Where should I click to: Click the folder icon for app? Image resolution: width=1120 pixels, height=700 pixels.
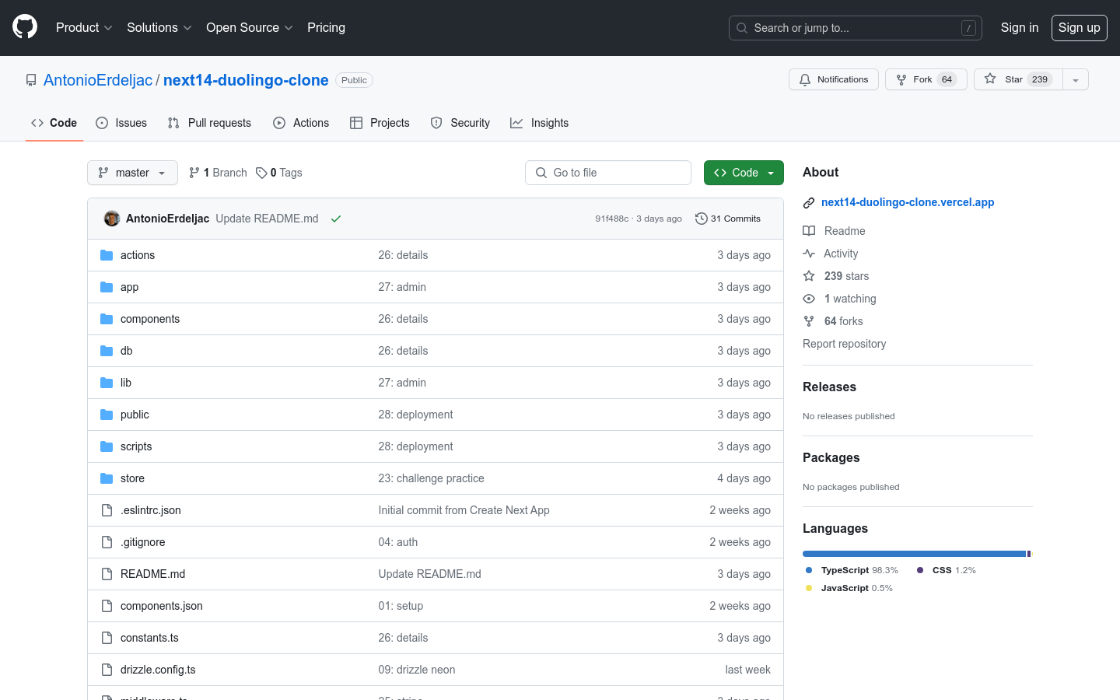[107, 287]
